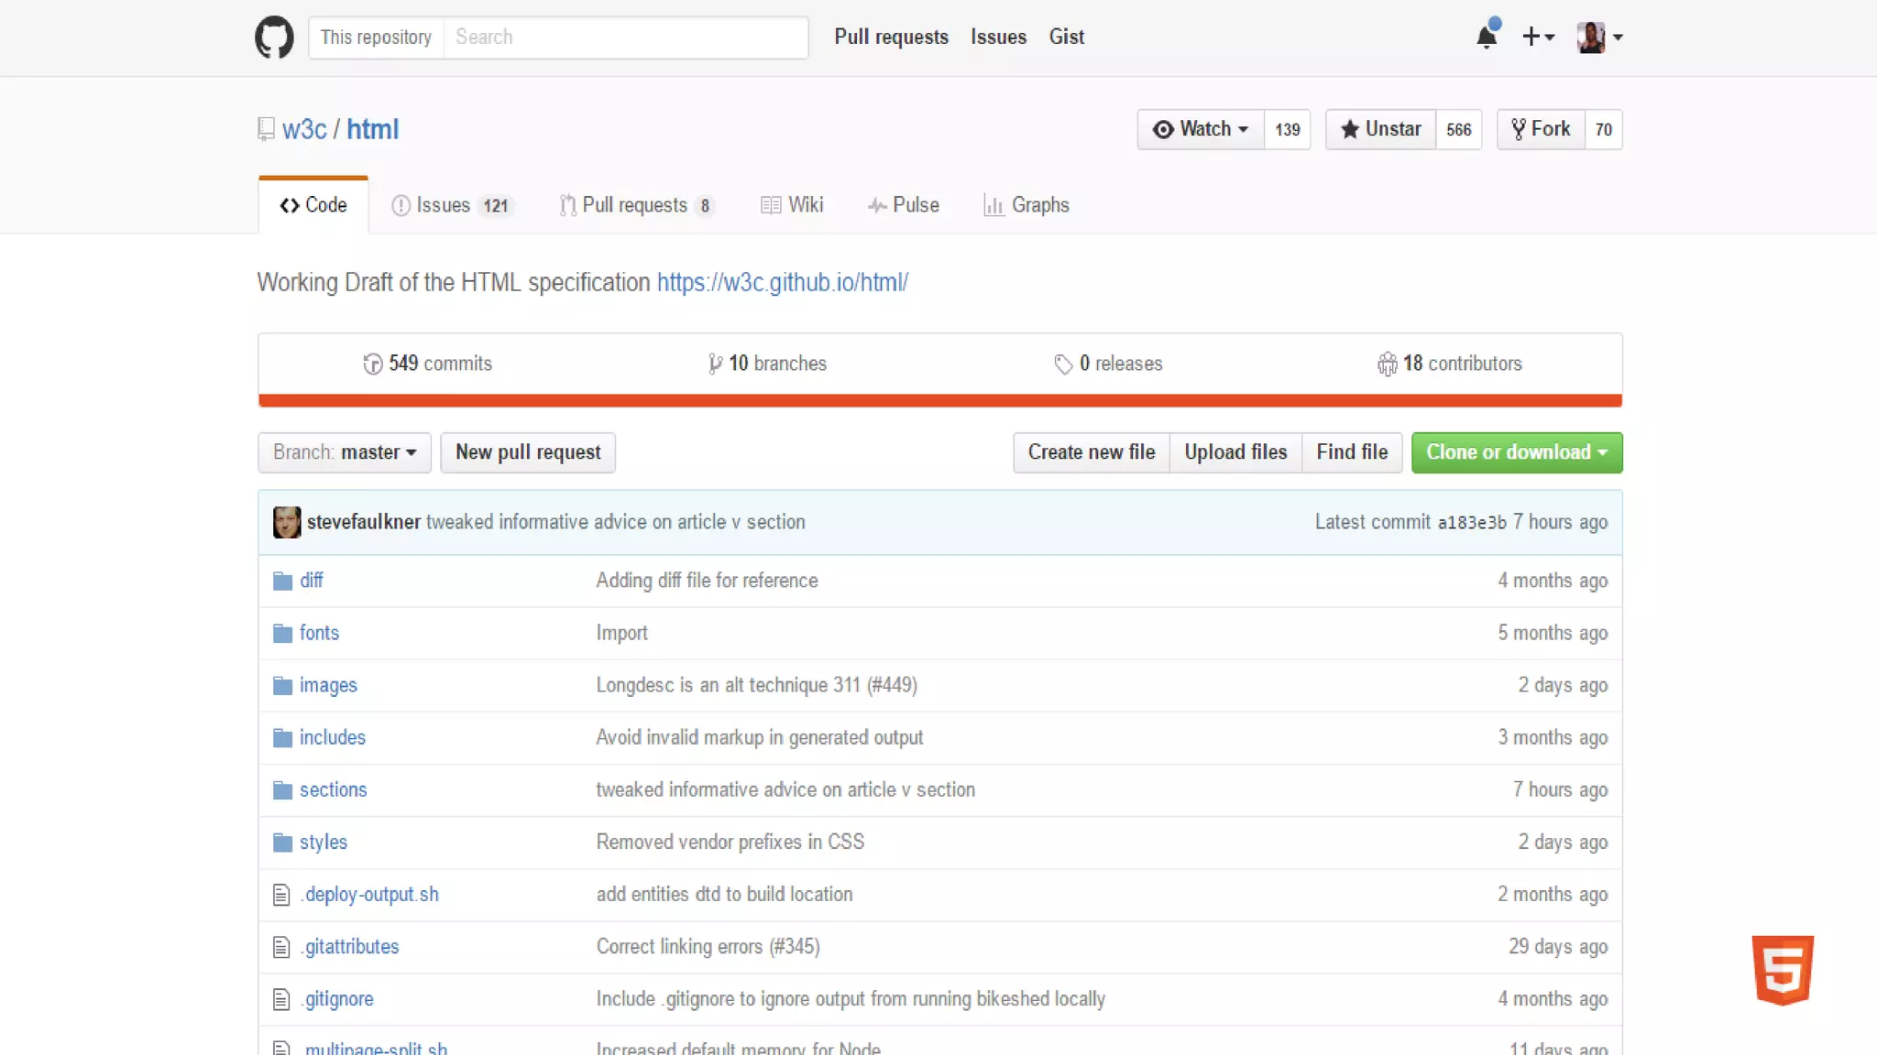Open the w3c.github.io/html link
1877x1055 pixels.
pos(782,283)
